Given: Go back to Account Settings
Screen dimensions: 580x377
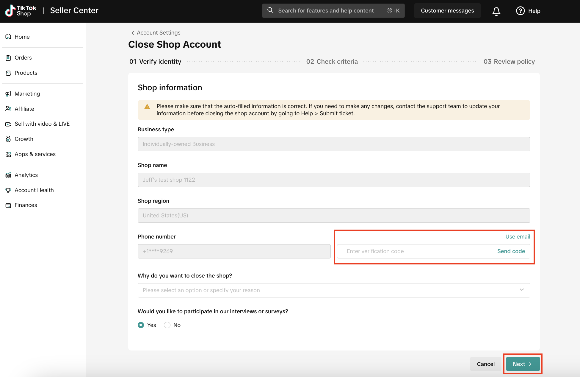Looking at the screenshot, I should pyautogui.click(x=156, y=33).
